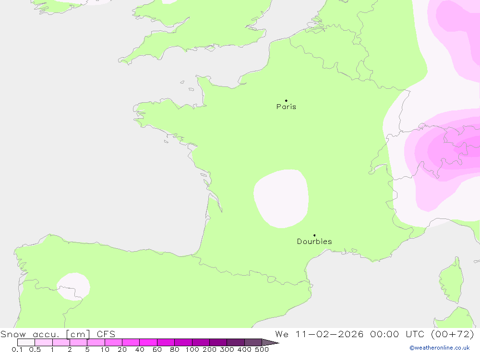This screenshot has height=352, width=480.
Task: Select the 1 cm legend color swatch
Action: [x=61, y=342]
